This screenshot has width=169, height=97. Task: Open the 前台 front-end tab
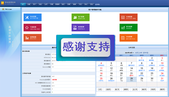click(x=86, y=4)
